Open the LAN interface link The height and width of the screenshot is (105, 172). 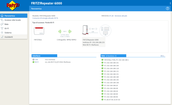tap(37, 60)
